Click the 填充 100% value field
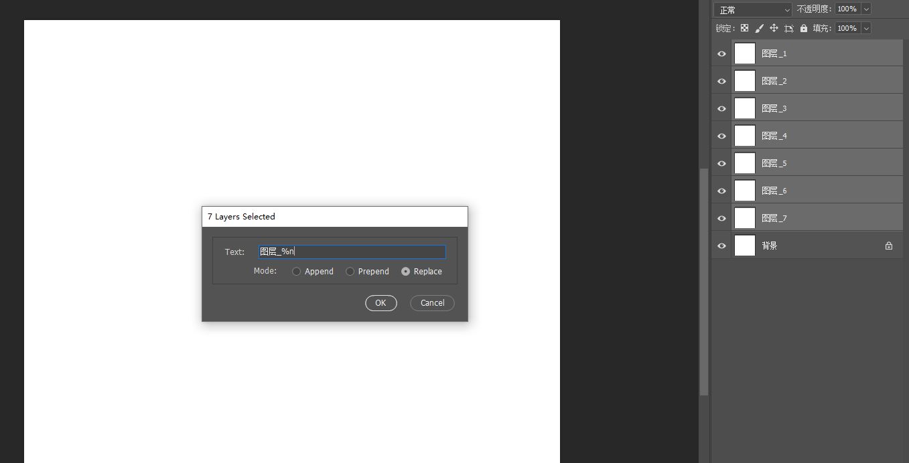Screen dimensions: 909x463 (x=847, y=28)
